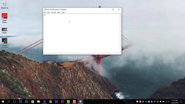Launch After Effects from the taskbar
The width and height of the screenshot is (185, 104).
56,101
